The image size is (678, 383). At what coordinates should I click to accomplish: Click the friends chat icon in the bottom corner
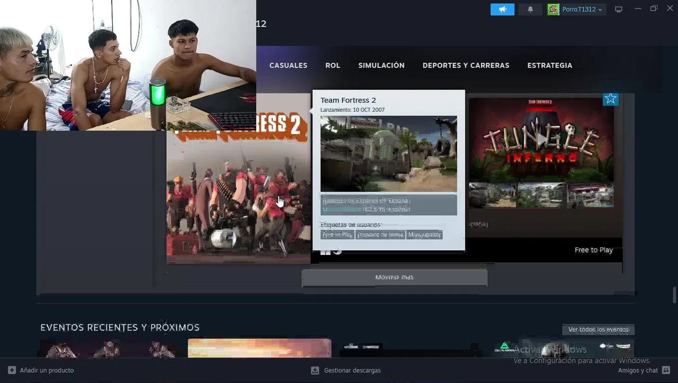[x=666, y=370]
